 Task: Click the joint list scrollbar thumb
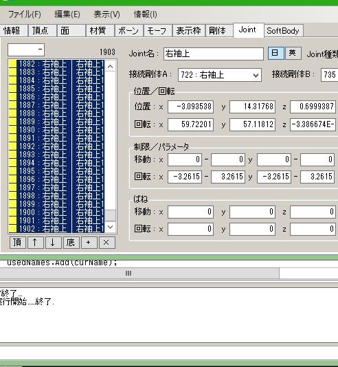pyautogui.click(x=110, y=216)
